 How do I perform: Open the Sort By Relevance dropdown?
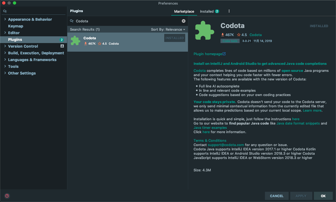click(x=168, y=29)
